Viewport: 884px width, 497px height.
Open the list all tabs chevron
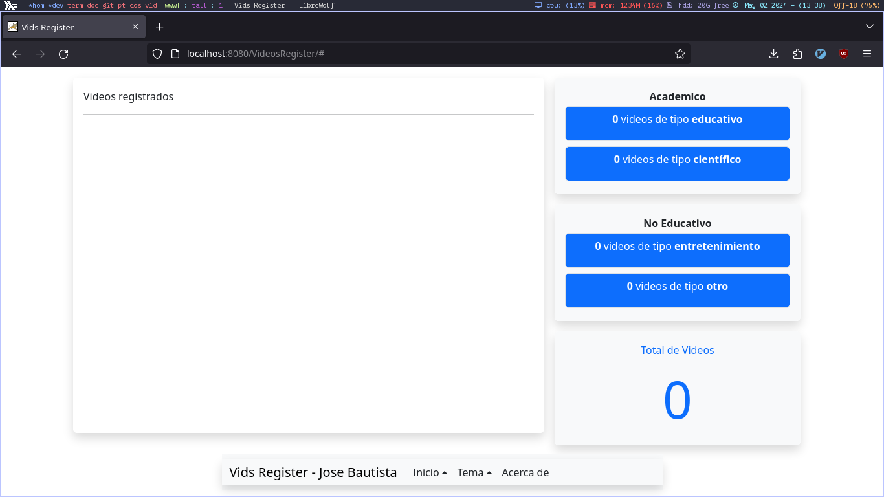tap(869, 27)
